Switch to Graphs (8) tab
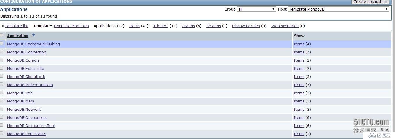Screen dimensions: 395x139 coord(188,26)
